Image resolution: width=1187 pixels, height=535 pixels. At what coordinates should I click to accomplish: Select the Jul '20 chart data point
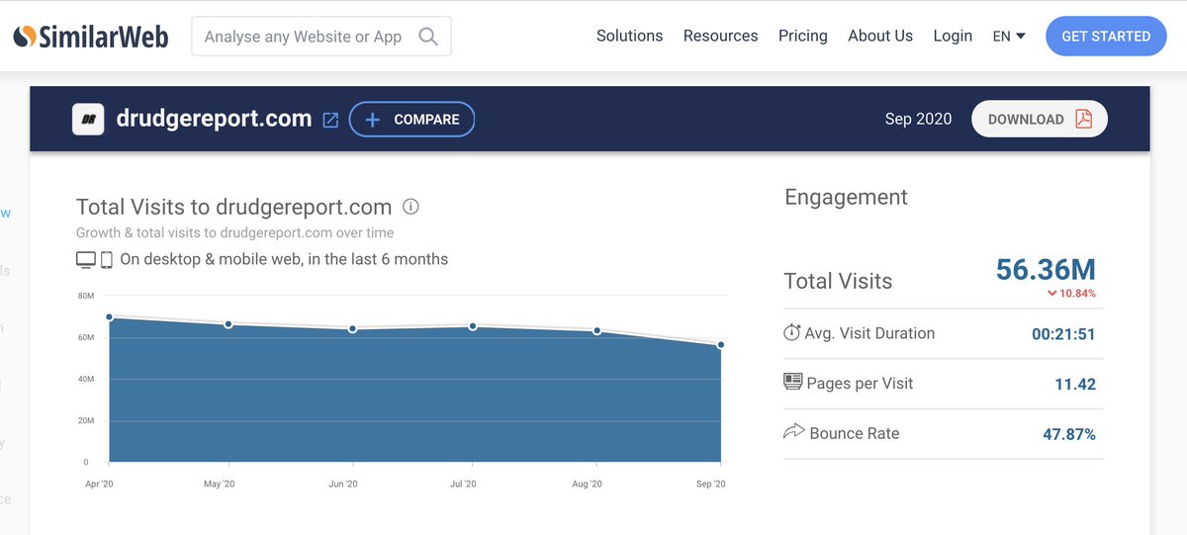(473, 326)
